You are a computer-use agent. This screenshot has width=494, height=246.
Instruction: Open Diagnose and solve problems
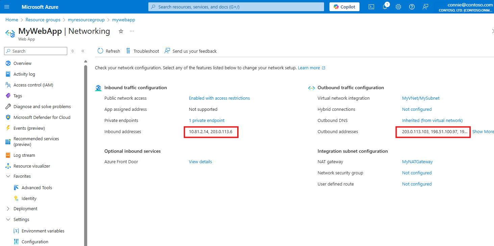42,106
